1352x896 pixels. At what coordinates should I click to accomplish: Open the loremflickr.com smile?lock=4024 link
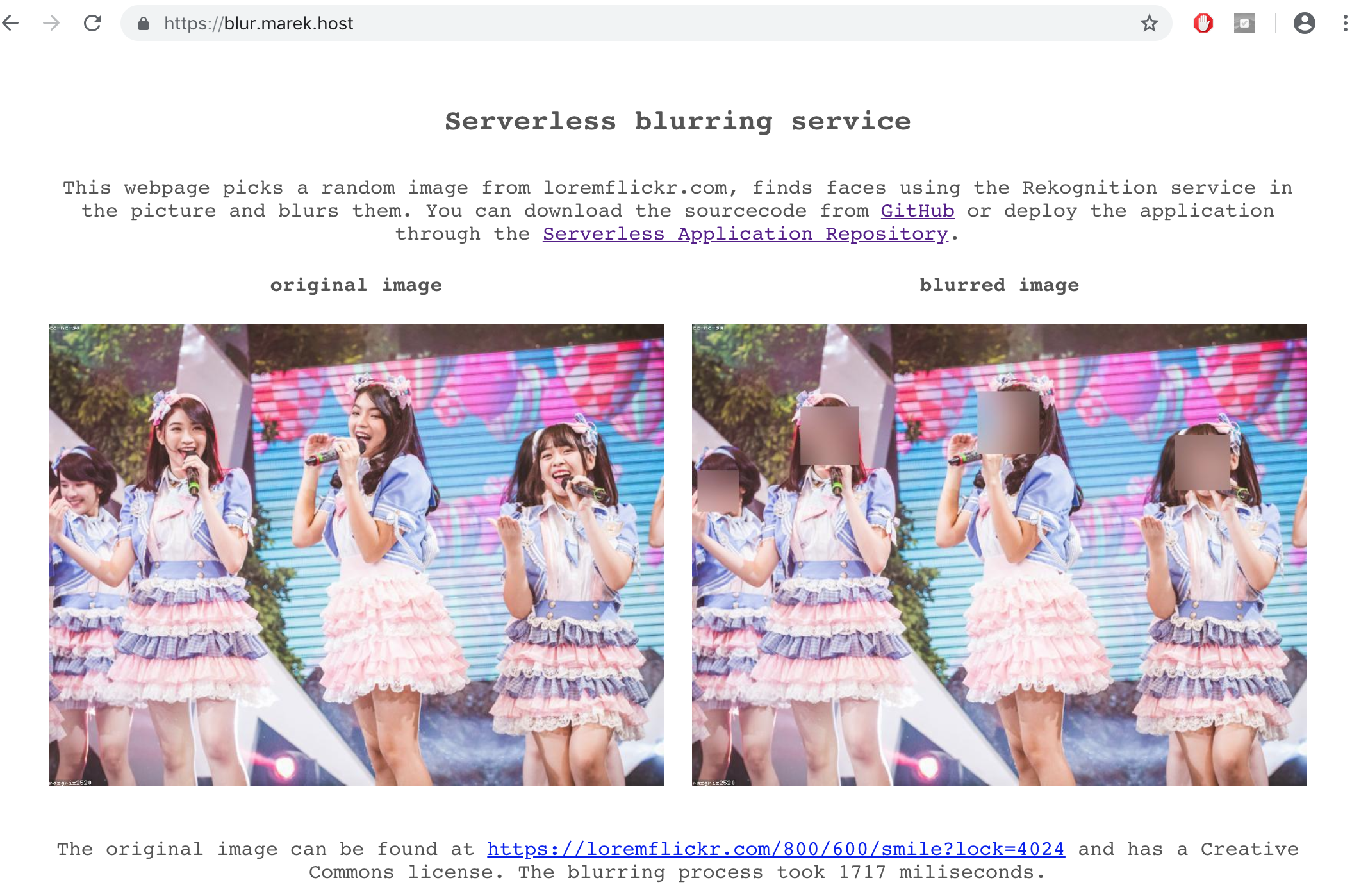(x=775, y=849)
